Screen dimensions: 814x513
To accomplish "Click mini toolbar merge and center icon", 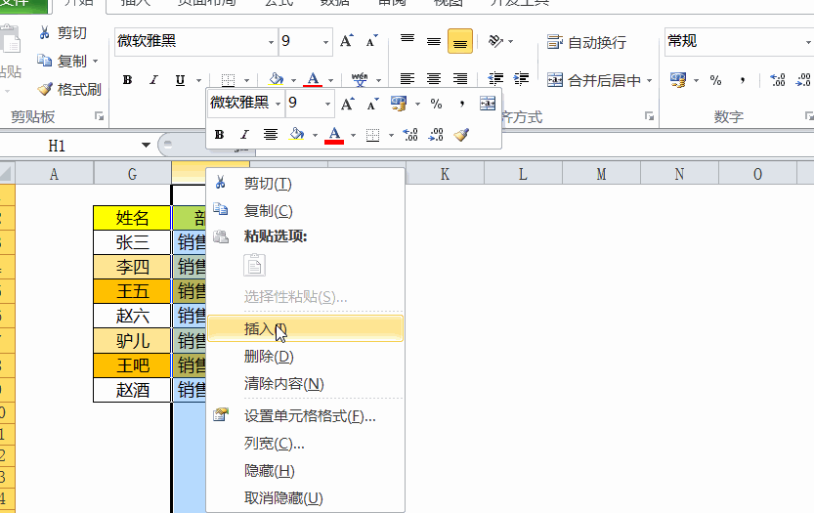I will [x=488, y=104].
